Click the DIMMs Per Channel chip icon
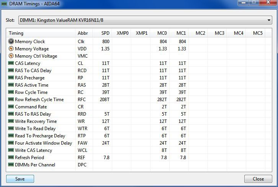Viewport: 278px width, 187px height. coord(11,164)
